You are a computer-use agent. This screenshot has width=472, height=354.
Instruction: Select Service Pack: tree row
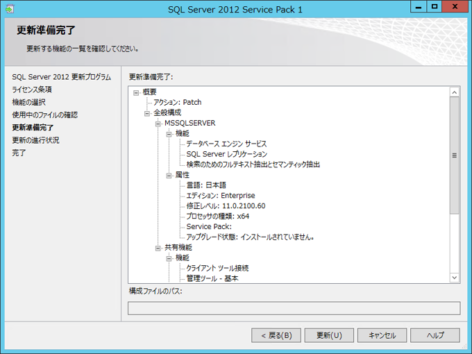pos(209,226)
